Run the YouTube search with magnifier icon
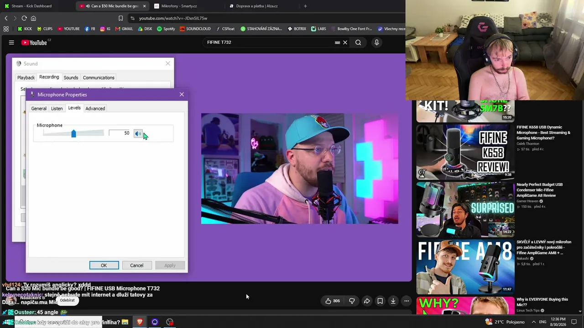The image size is (584, 328). click(358, 42)
